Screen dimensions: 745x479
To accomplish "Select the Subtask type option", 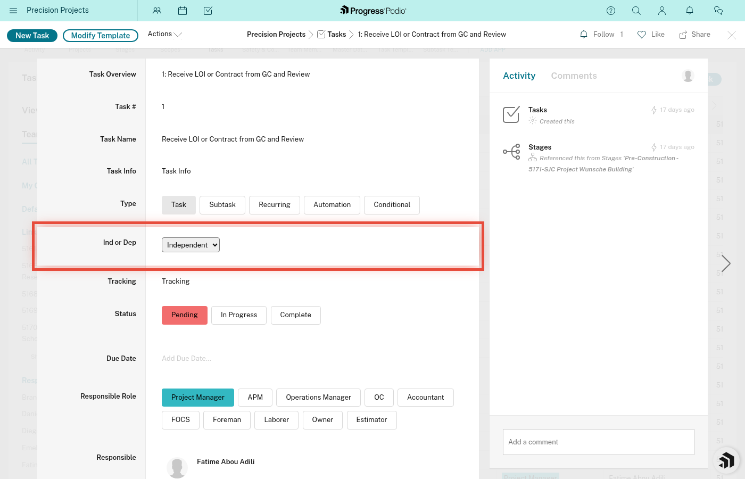I will pyautogui.click(x=222, y=204).
